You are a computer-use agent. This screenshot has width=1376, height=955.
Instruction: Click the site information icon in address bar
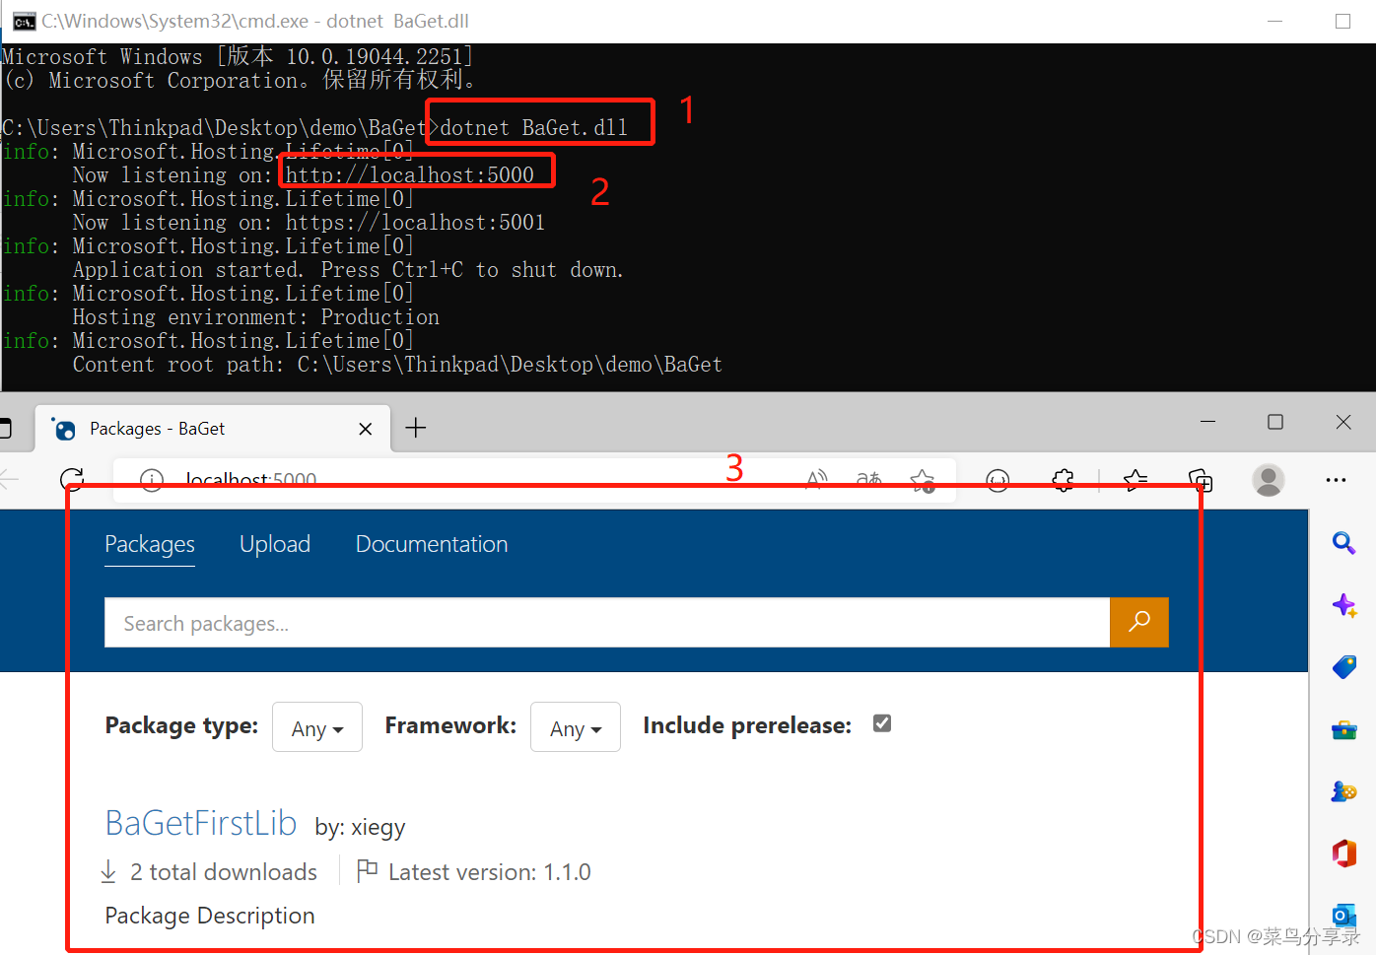(x=152, y=480)
